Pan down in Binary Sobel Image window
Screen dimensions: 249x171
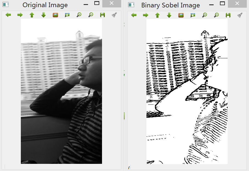click(169, 15)
